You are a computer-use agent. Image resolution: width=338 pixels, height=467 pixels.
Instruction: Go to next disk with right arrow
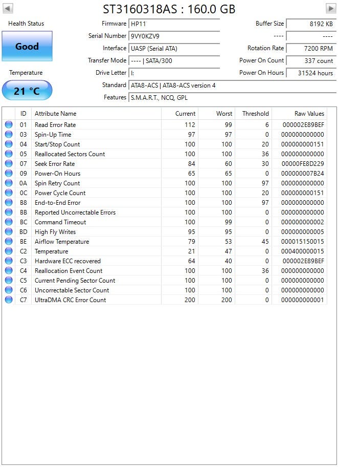pyautogui.click(x=331, y=8)
